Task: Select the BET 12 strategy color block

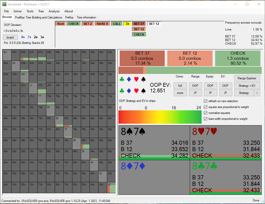Action: coord(190,58)
